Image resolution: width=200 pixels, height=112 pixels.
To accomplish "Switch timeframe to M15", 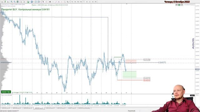I will pyautogui.click(x=78, y=2).
